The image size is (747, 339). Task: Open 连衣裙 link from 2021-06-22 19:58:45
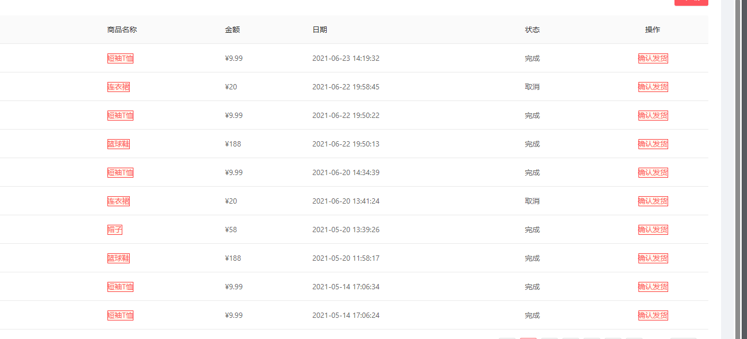[x=119, y=87]
